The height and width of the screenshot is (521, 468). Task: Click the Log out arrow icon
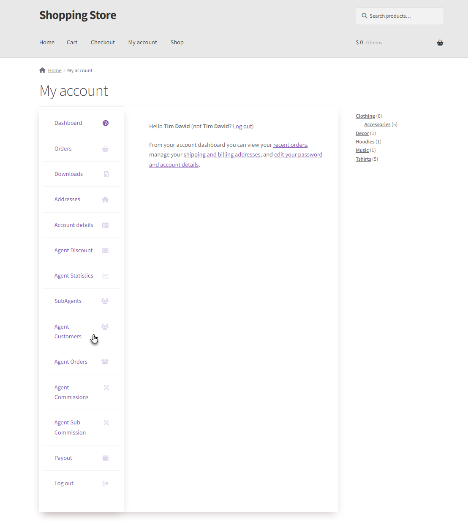click(106, 483)
